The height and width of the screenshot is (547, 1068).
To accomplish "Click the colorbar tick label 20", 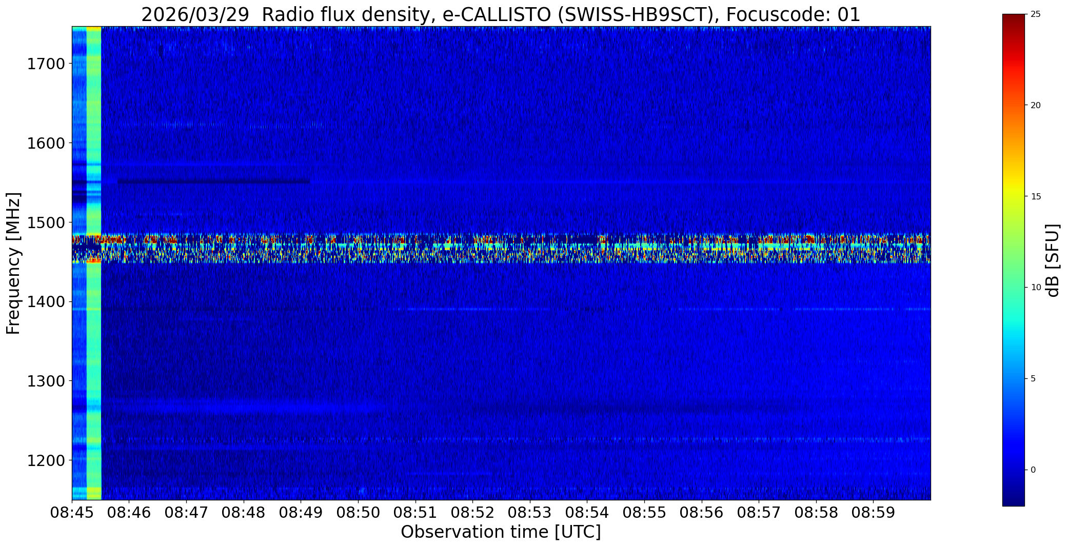I will point(1036,106).
